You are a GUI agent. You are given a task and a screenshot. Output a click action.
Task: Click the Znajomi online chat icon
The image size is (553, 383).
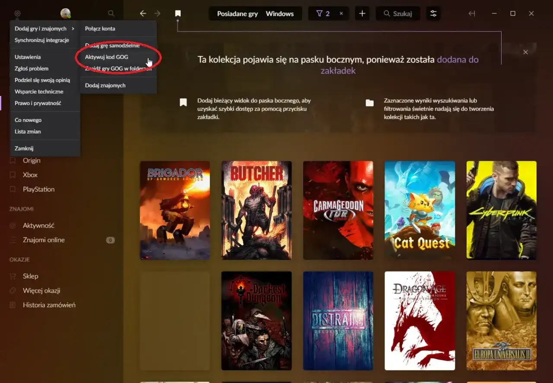click(x=13, y=240)
